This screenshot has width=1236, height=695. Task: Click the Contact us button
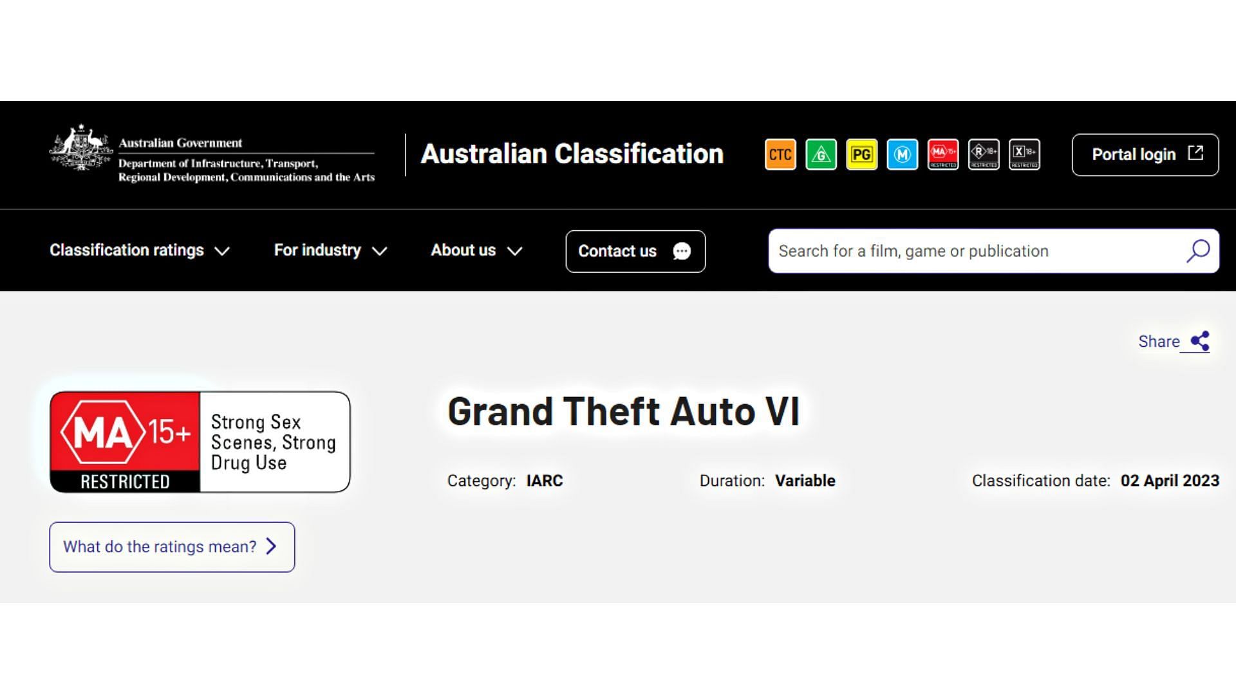pos(635,251)
